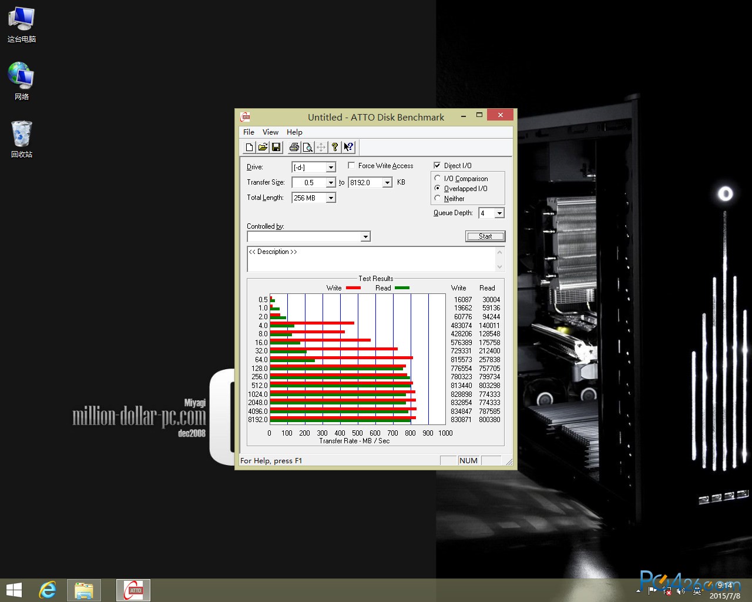Expand the Drive dropdown
752x602 pixels.
pyautogui.click(x=331, y=168)
